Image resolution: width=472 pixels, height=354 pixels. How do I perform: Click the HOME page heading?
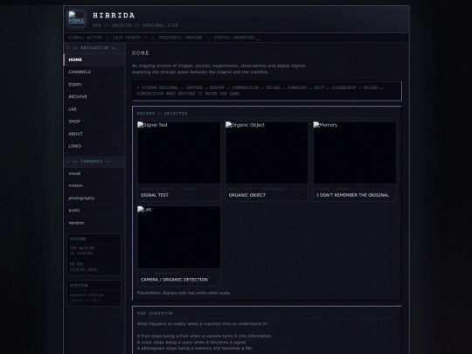[140, 53]
